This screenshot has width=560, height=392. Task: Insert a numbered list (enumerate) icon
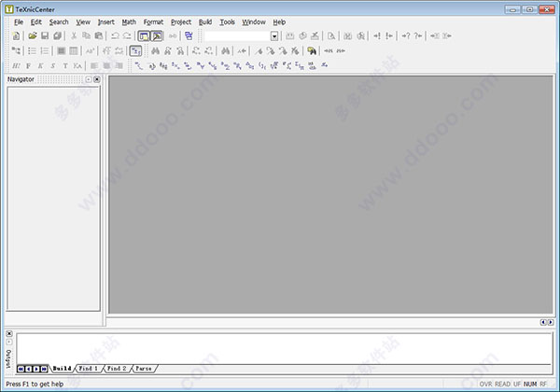click(45, 50)
